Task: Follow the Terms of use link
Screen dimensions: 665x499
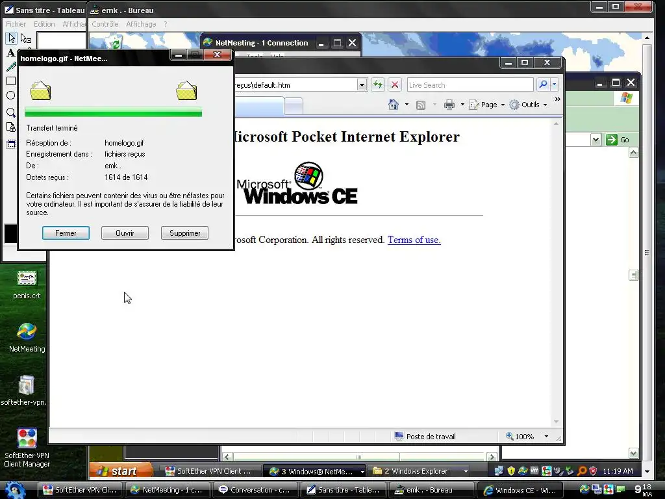Action: (414, 240)
